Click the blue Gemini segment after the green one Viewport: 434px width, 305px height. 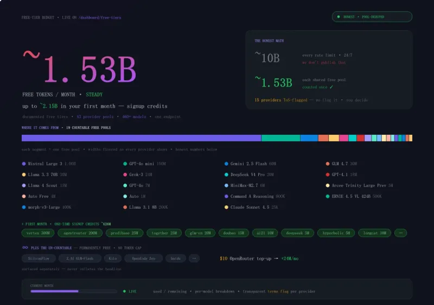click(x=309, y=138)
